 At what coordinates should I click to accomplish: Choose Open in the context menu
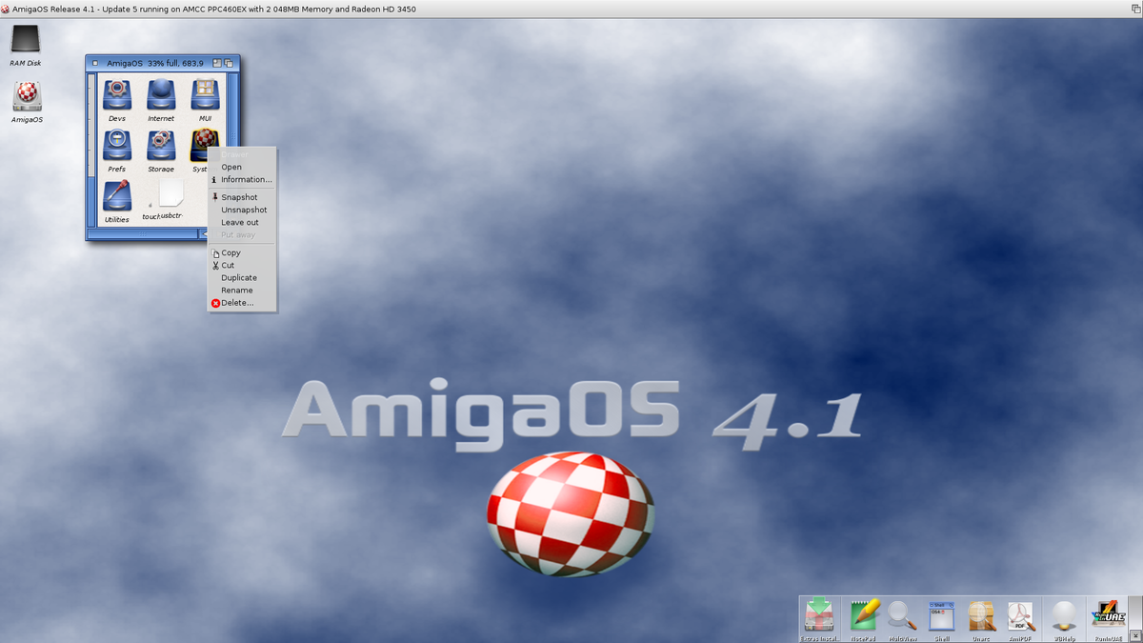[x=231, y=167]
